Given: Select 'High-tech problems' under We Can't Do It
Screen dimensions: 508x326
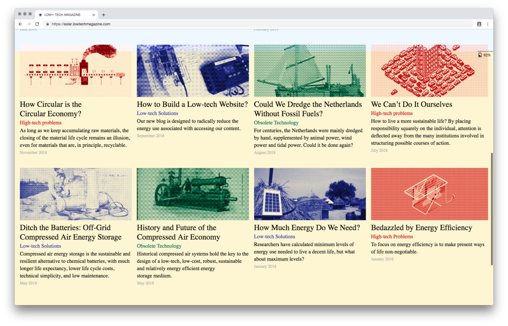Looking at the screenshot, I should click(x=392, y=113).
